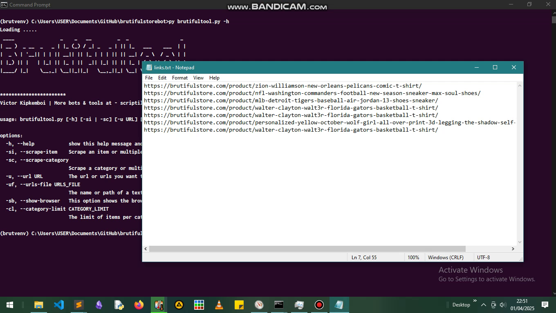Open Firefox browser from the taskbar
The image size is (556, 313).
[x=139, y=304]
